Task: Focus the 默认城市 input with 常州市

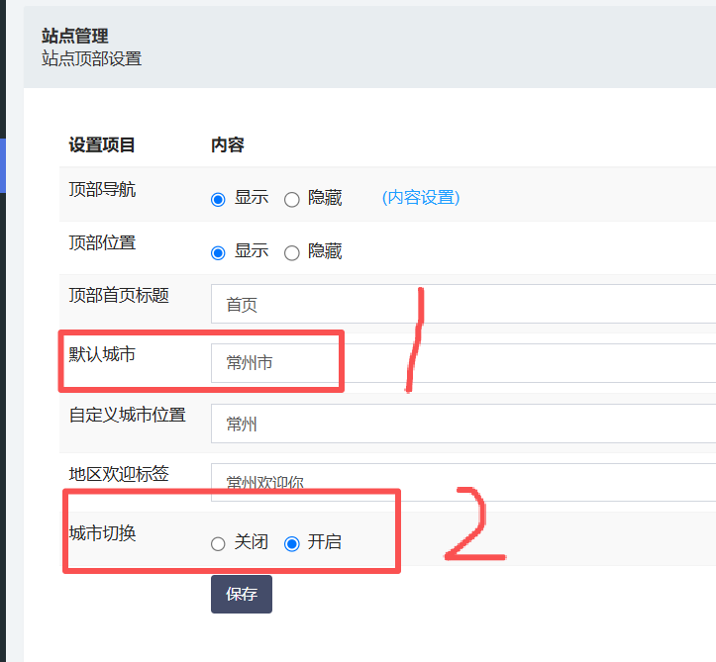Action: point(462,363)
